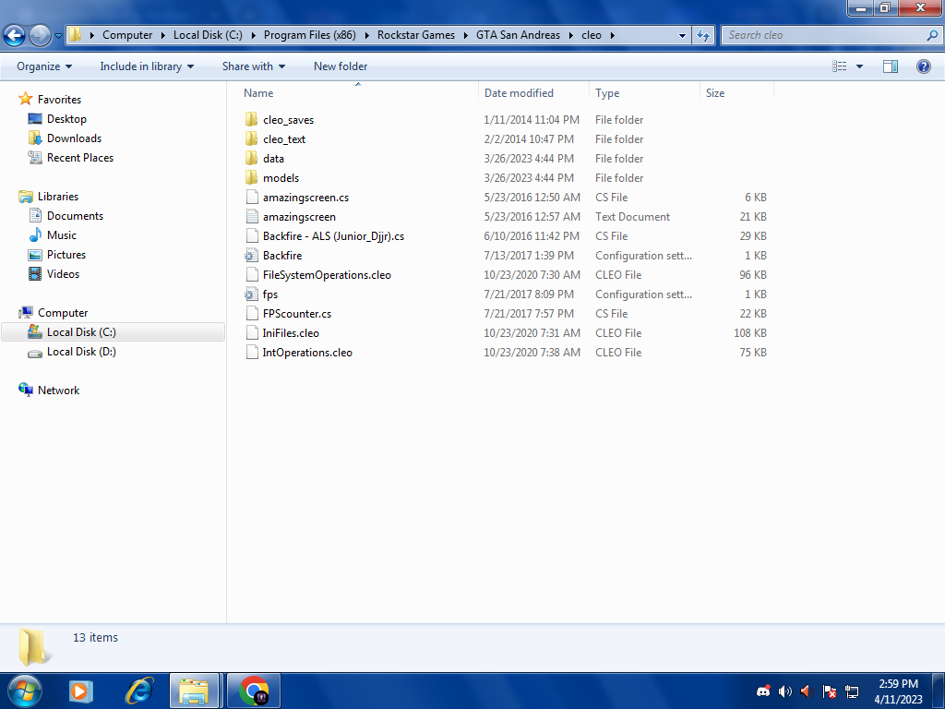Image resolution: width=945 pixels, height=709 pixels.
Task: Click the Discord tray icon
Action: 763,691
